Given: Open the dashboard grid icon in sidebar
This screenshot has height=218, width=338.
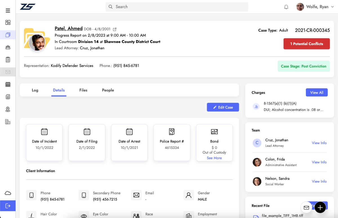Looking at the screenshot, I should pos(8,23).
